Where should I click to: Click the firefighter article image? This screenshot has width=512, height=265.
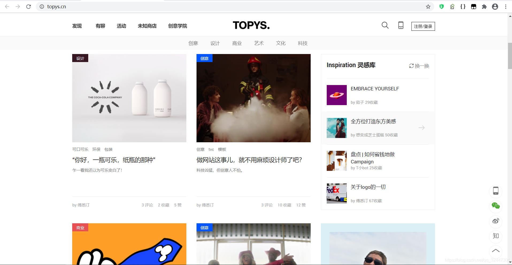[253, 98]
